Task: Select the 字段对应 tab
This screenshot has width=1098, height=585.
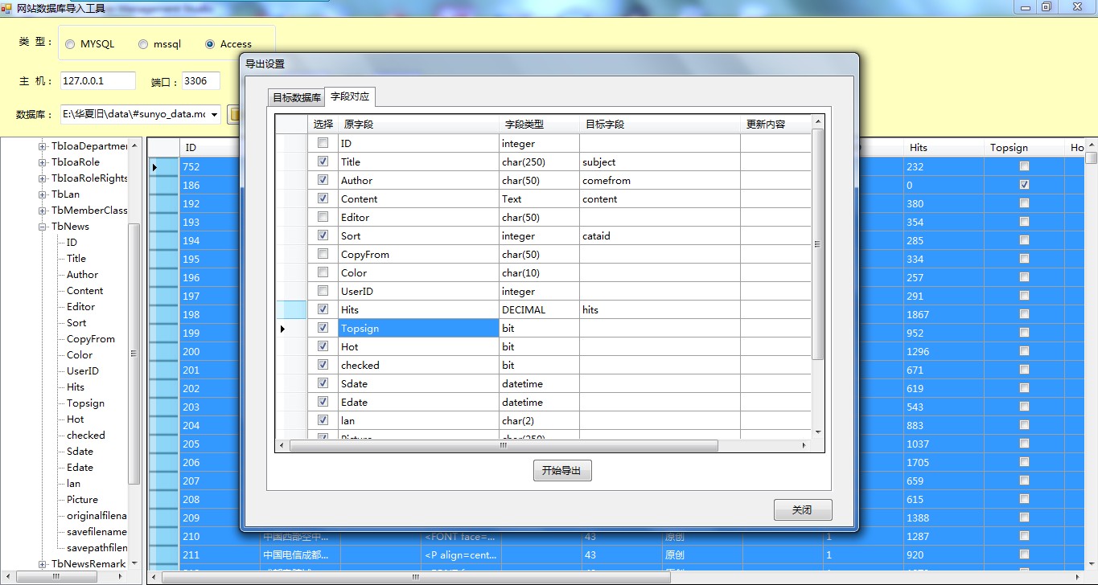Action: [350, 96]
